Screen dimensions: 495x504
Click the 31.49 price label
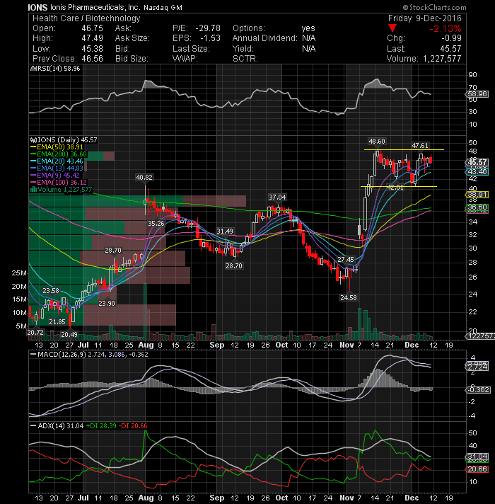[225, 231]
